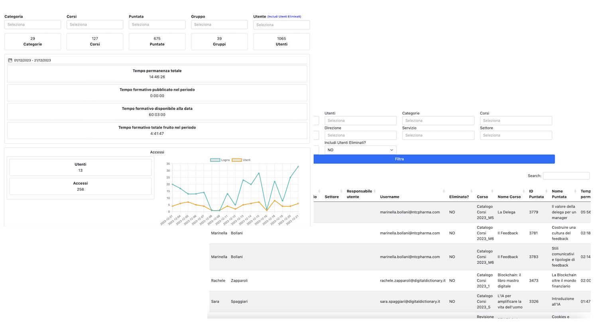Screen dimensions: 598x329
Task: Open the Gruppo Seleziona dropdown
Action: tap(219, 24)
